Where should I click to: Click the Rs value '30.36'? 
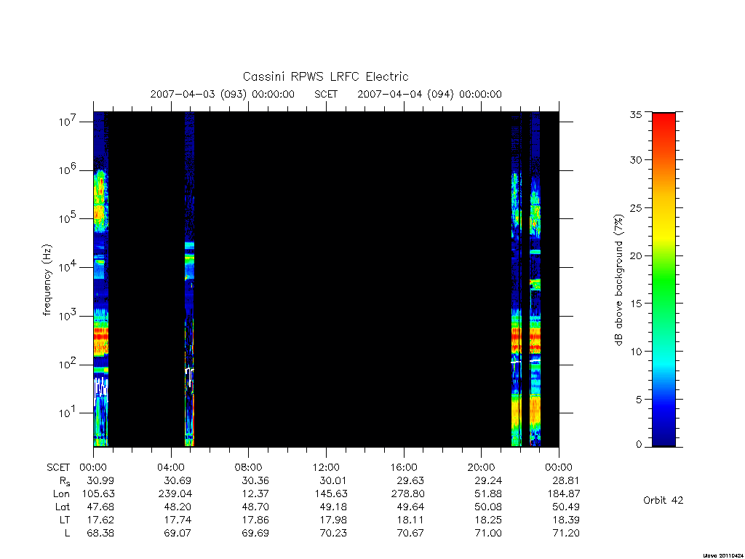point(255,480)
